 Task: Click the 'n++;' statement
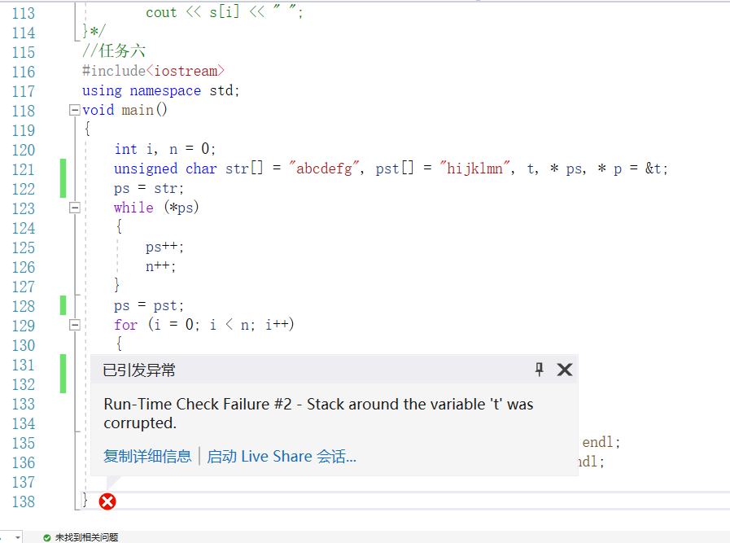(x=160, y=266)
